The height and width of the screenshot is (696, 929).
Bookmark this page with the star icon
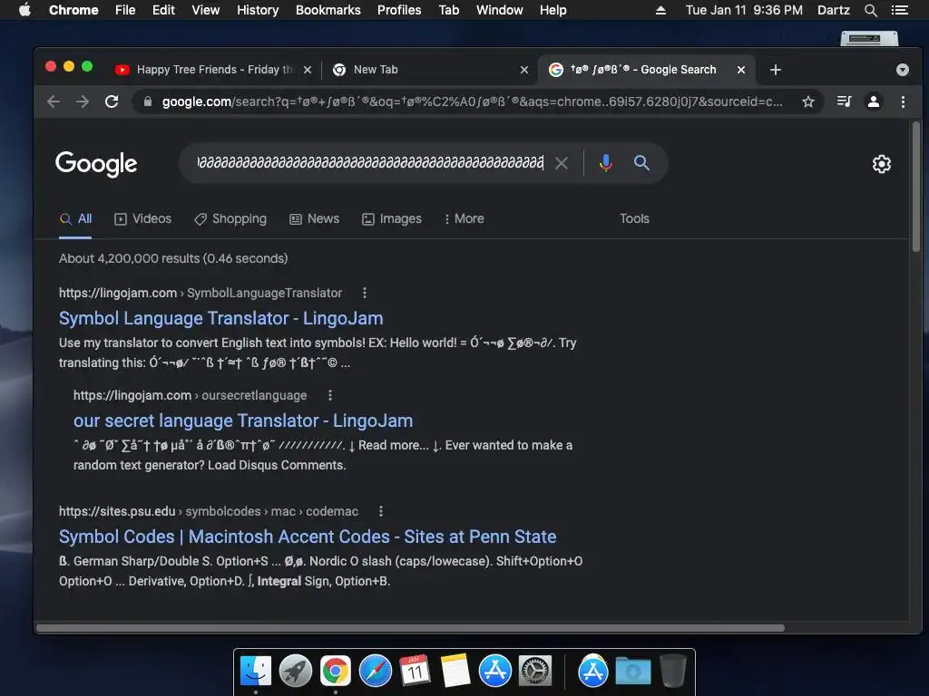(x=808, y=101)
